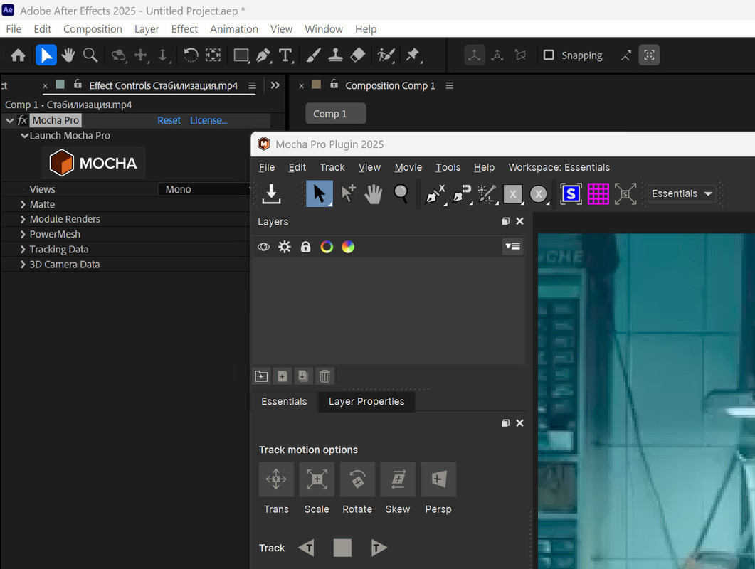Toggle the lock on Composition Comp 1 tab
Image resolution: width=755 pixels, height=569 pixels.
click(334, 84)
